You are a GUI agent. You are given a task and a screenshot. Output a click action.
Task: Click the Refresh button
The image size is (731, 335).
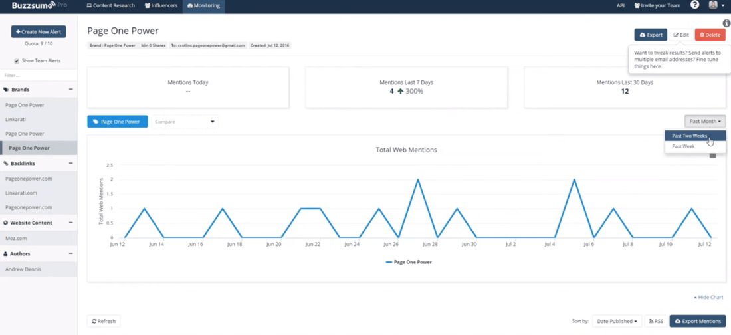coord(104,321)
